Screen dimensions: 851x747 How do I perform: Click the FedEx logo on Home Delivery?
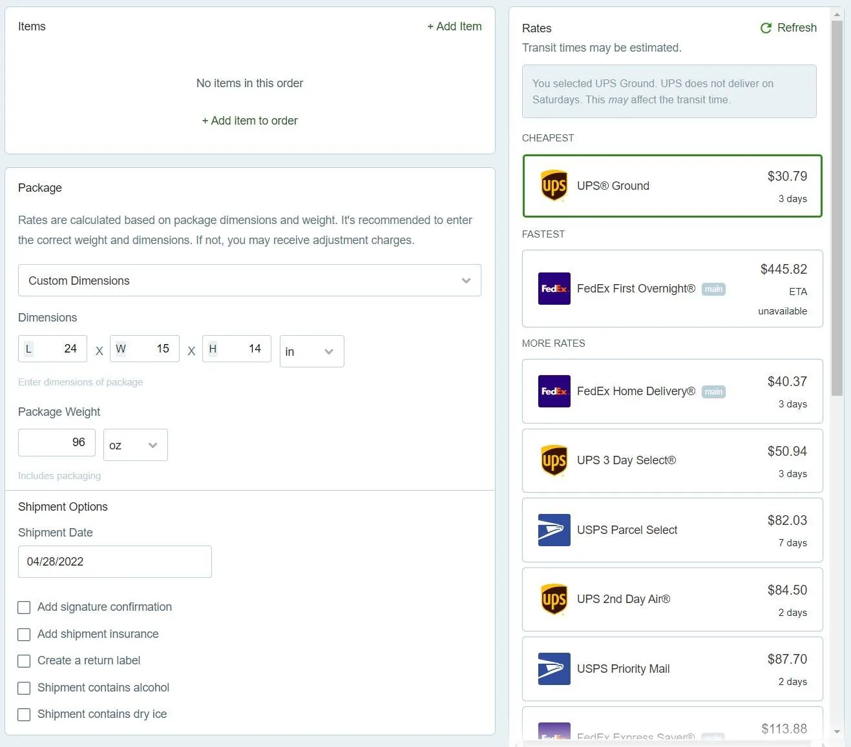pos(554,391)
